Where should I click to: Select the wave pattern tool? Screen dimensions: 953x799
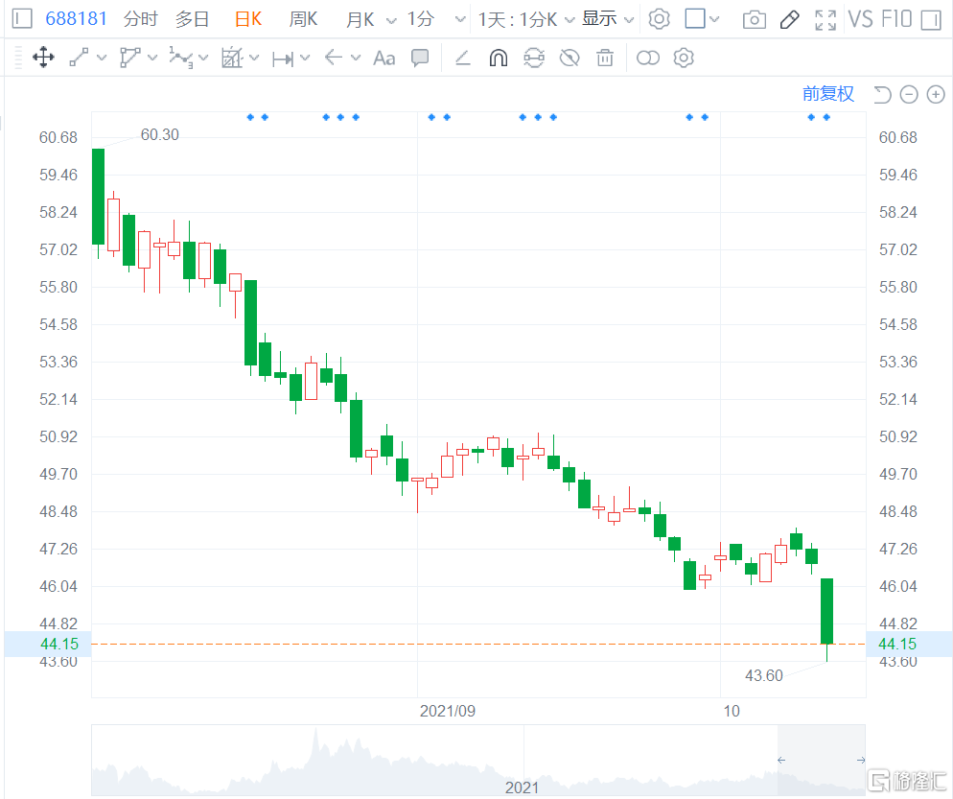coord(181,58)
